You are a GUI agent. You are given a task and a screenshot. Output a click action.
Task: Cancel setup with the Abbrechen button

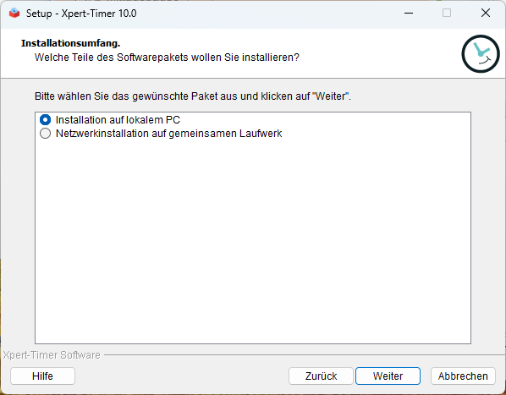coord(463,376)
